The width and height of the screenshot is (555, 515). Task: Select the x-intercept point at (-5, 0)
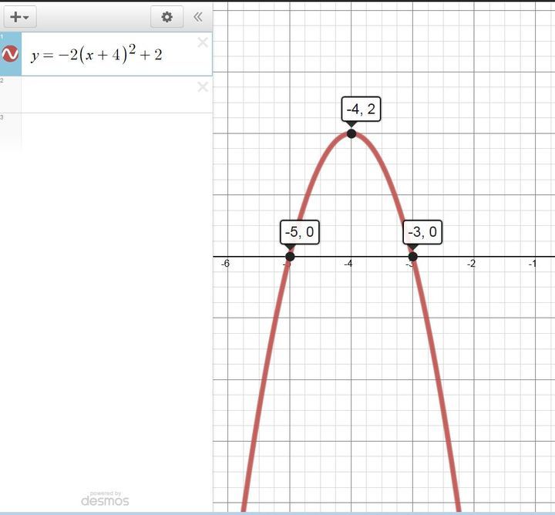coord(290,257)
